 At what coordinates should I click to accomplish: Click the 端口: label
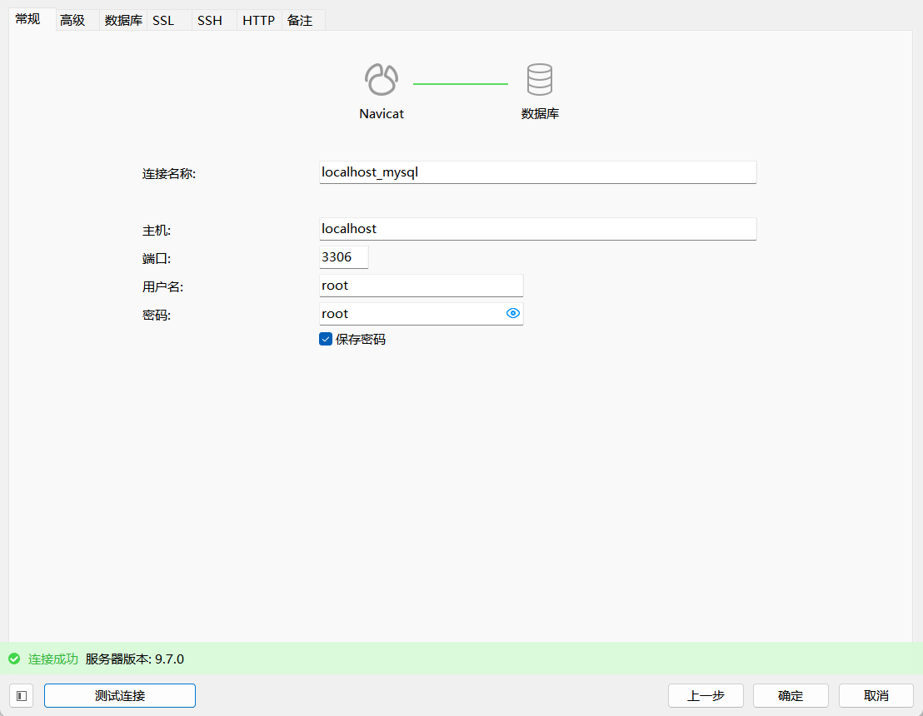tap(157, 259)
